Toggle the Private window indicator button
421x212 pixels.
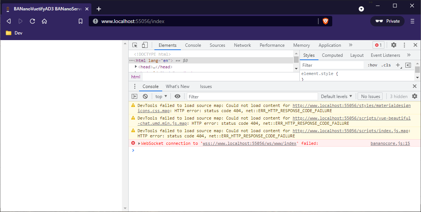[x=387, y=21]
